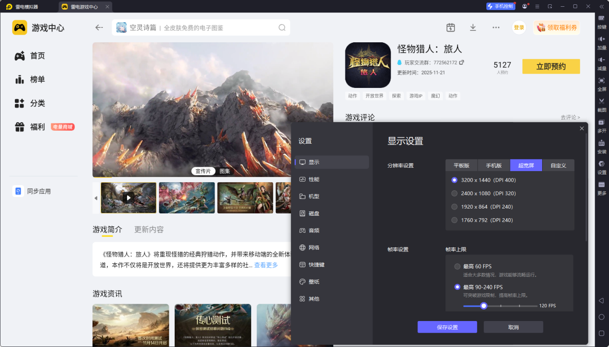
Task: Open 手机控制 phone control in title bar
Action: click(500, 6)
